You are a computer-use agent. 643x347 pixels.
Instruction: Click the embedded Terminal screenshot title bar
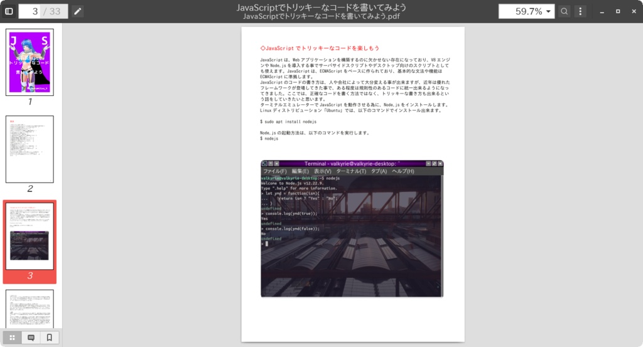pos(352,164)
